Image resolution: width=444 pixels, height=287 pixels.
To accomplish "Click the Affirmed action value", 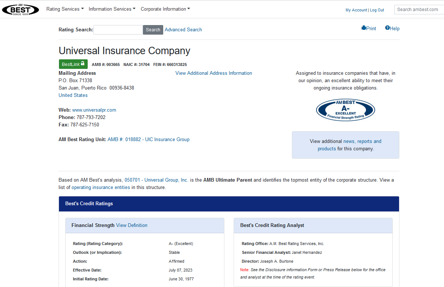I will click(176, 261).
